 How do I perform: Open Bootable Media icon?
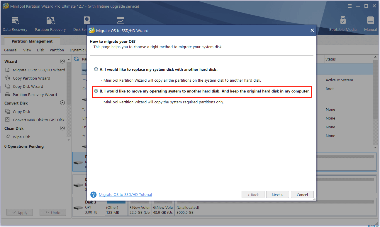(343, 20)
